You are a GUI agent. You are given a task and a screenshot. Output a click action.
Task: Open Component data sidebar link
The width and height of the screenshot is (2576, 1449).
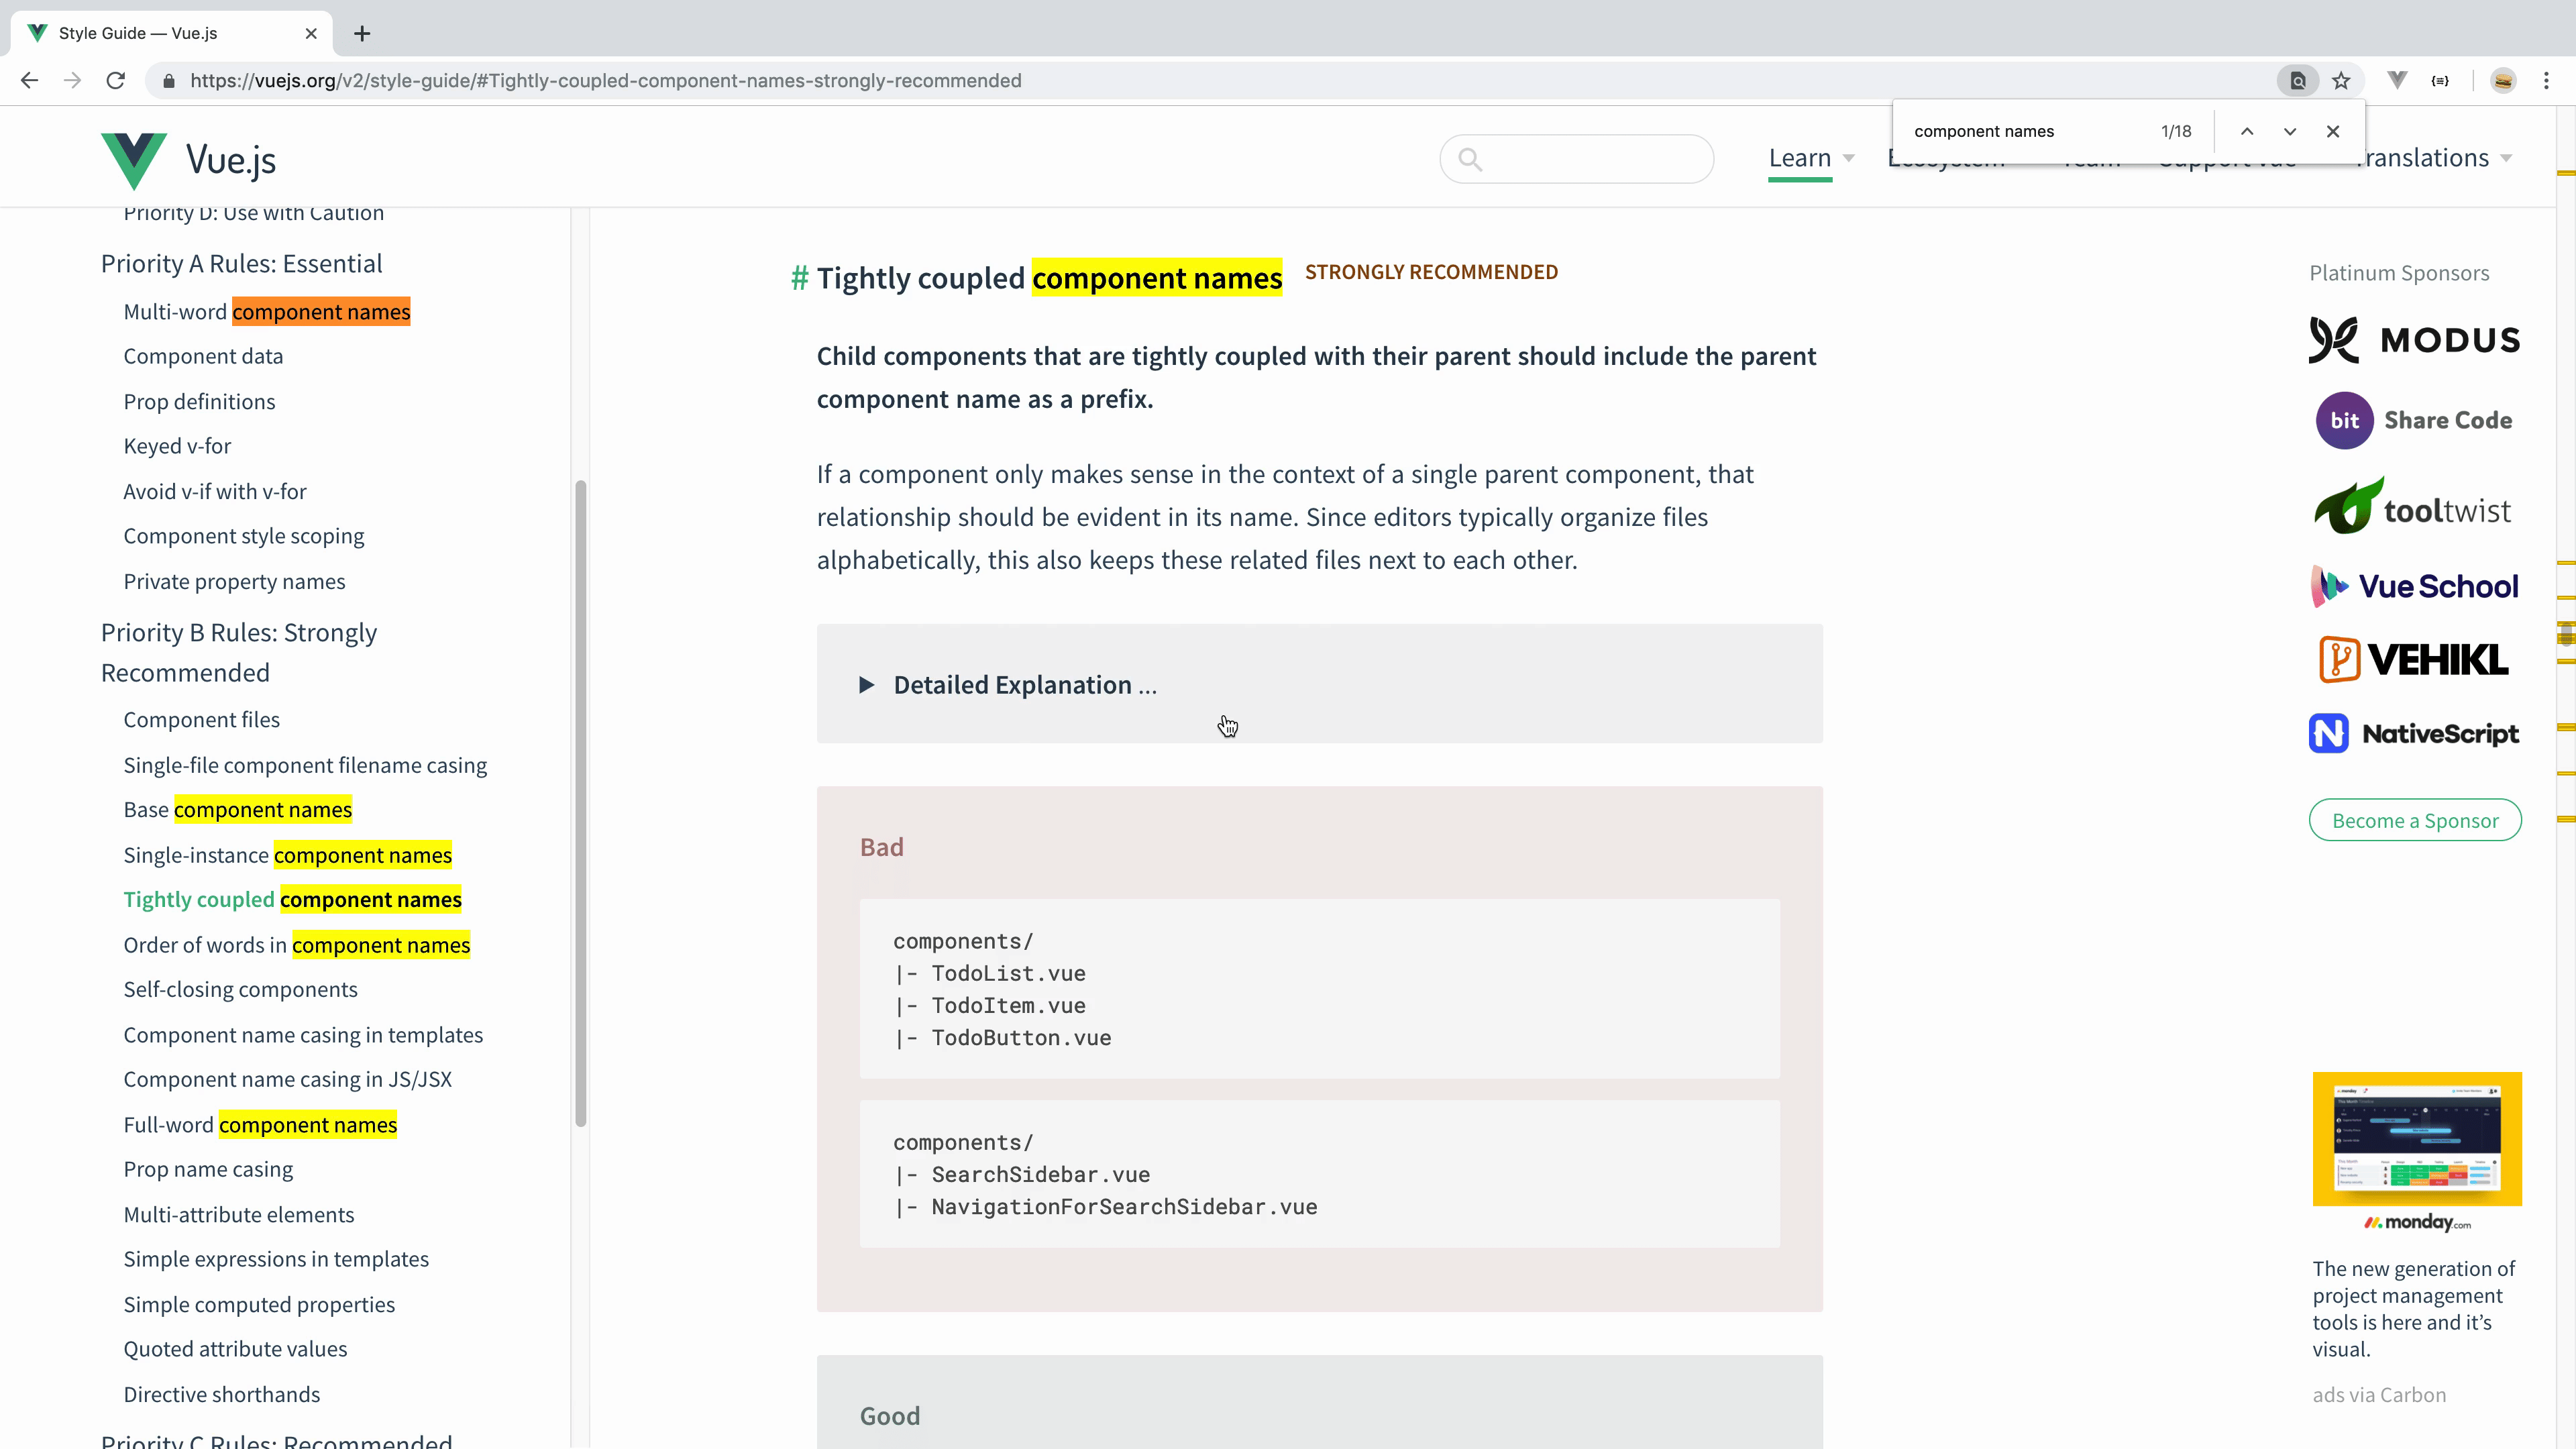(x=203, y=357)
